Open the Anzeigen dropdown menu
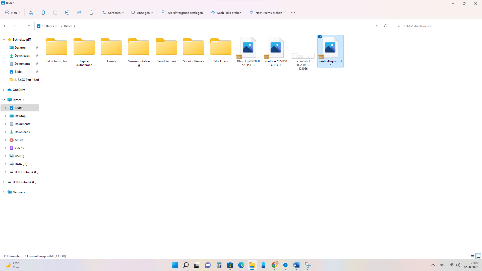 coord(142,13)
